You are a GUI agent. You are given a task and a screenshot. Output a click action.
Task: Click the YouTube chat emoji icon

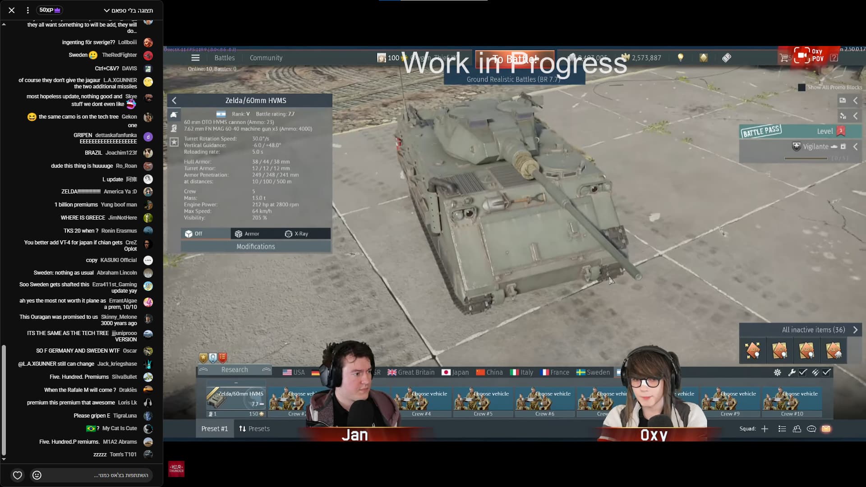pos(37,475)
